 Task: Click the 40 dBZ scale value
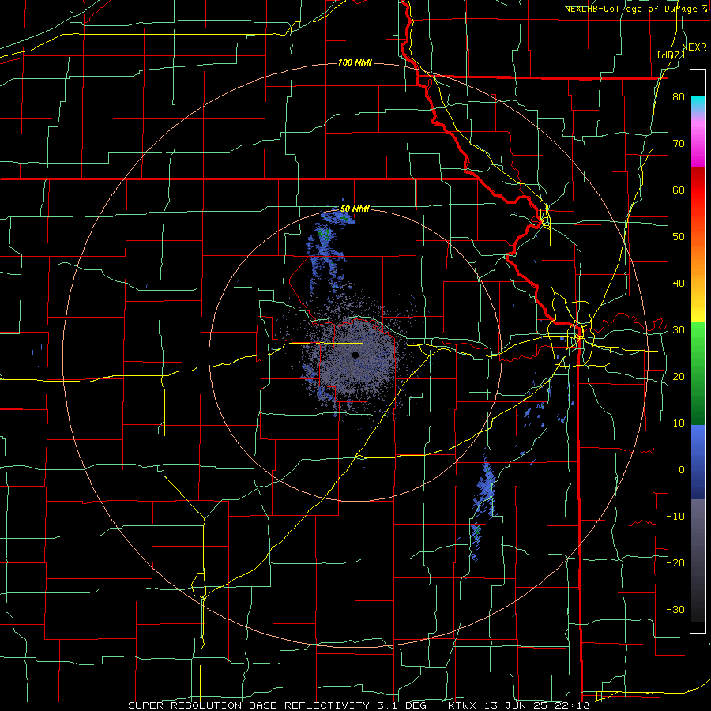point(679,284)
